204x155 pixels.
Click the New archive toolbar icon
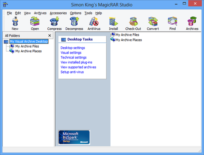[15, 22]
